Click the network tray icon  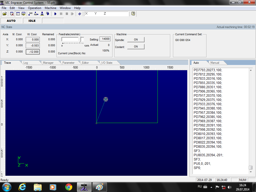pyautogui.click(x=223, y=187)
